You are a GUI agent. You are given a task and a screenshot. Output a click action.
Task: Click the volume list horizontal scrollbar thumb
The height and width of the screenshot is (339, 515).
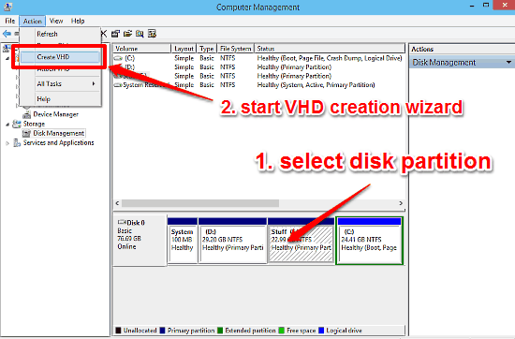(200, 203)
